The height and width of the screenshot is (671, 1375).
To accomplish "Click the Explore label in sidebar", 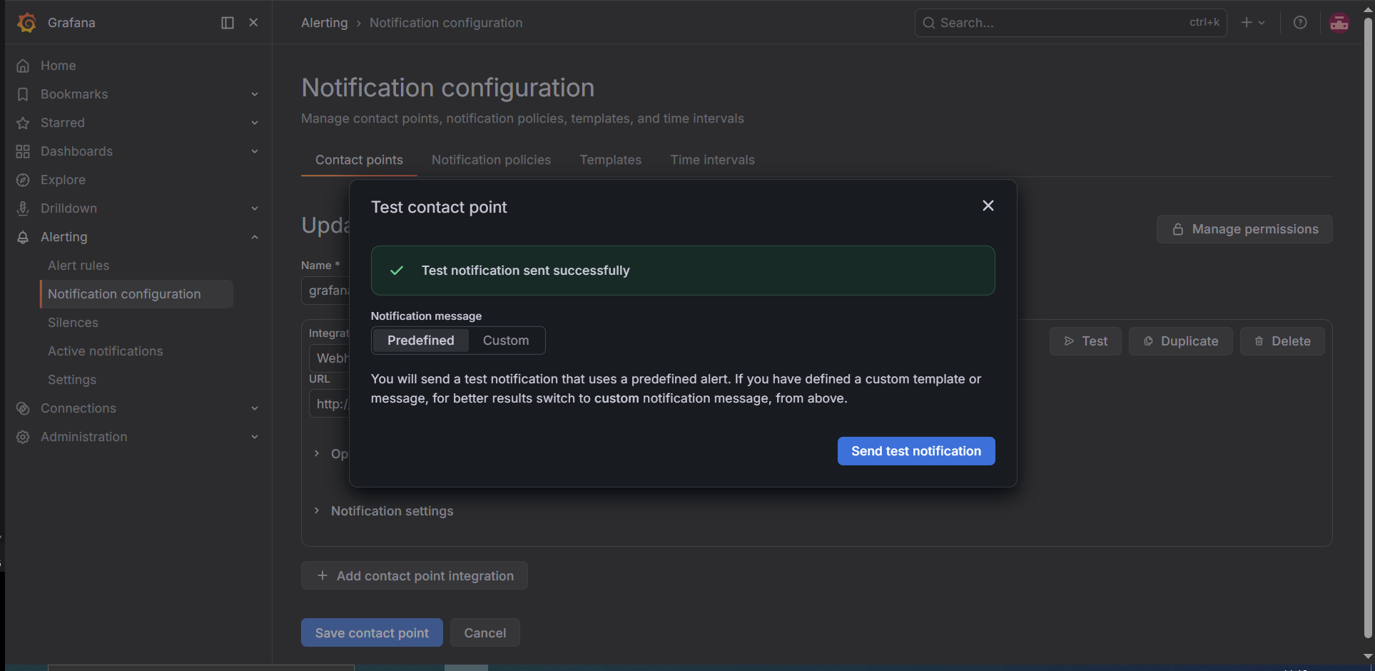I will (x=63, y=180).
